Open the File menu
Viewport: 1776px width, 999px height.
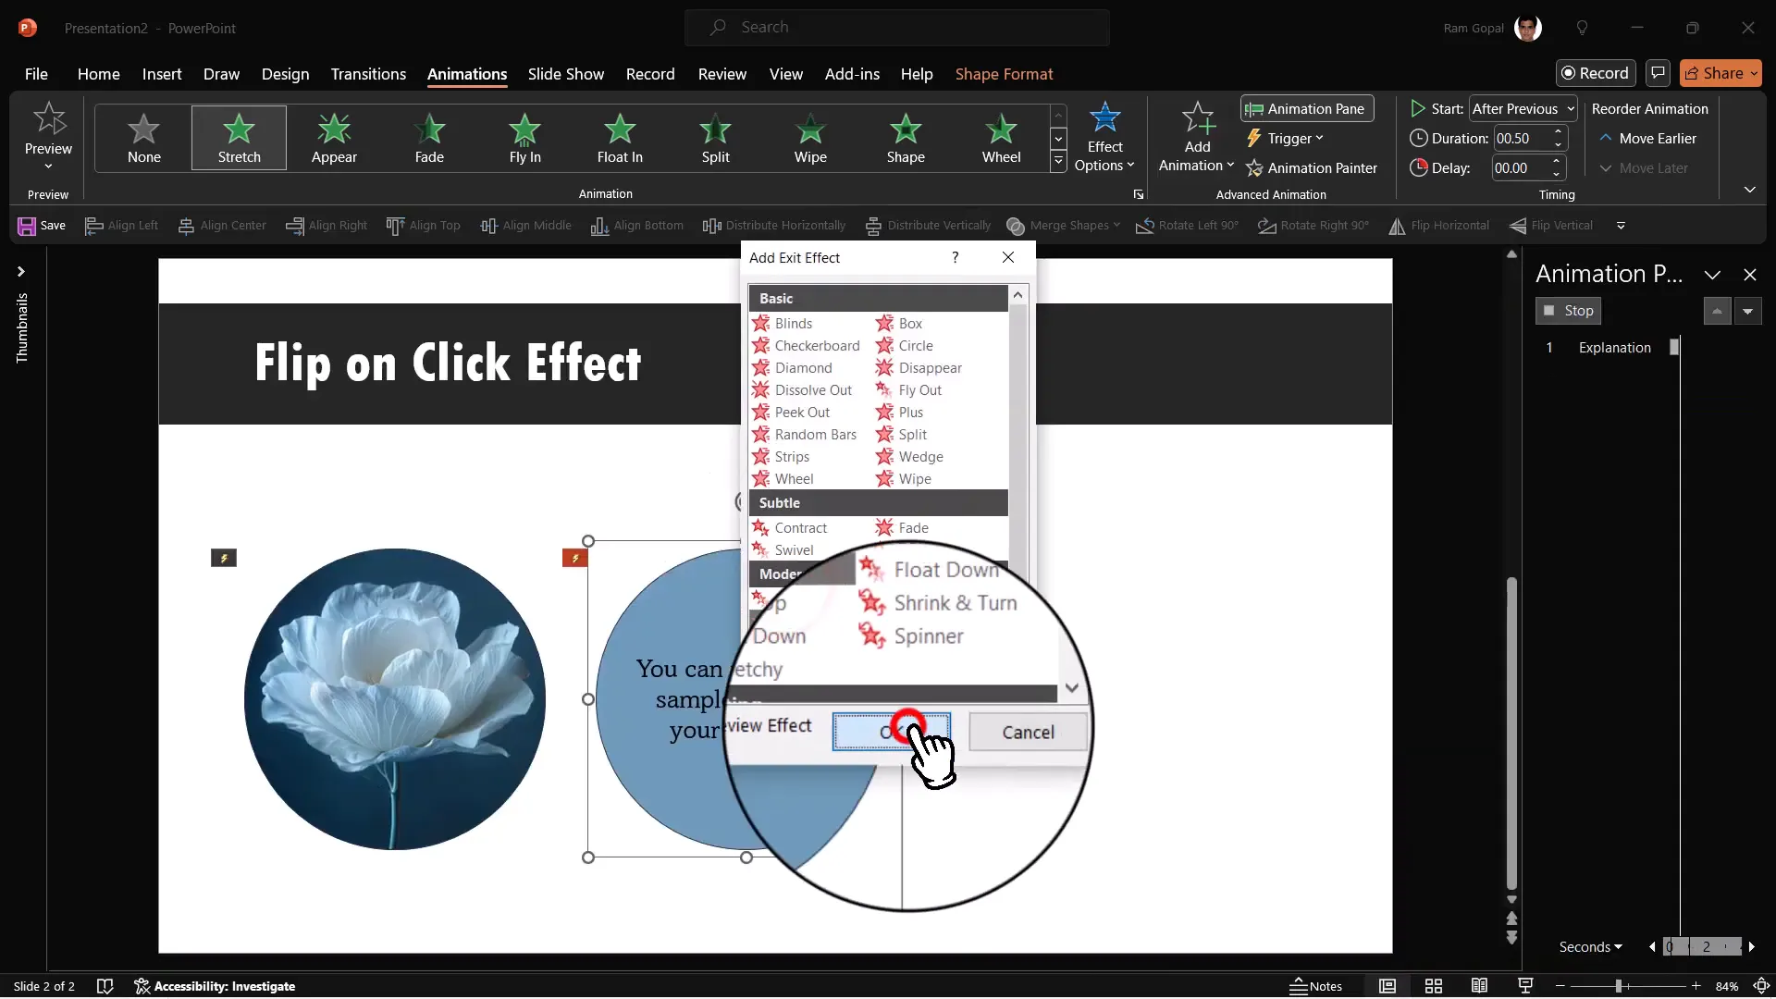[36, 74]
